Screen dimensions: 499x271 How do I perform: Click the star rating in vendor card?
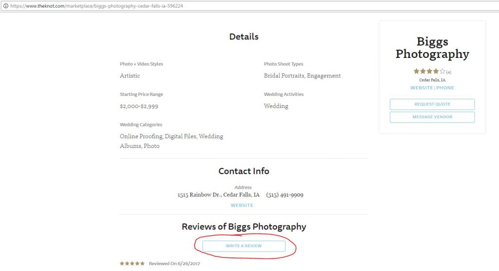tap(429, 71)
